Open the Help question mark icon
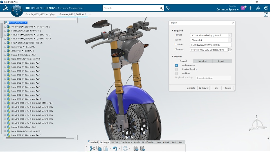The height and width of the screenshot is (152, 270). (266, 8)
